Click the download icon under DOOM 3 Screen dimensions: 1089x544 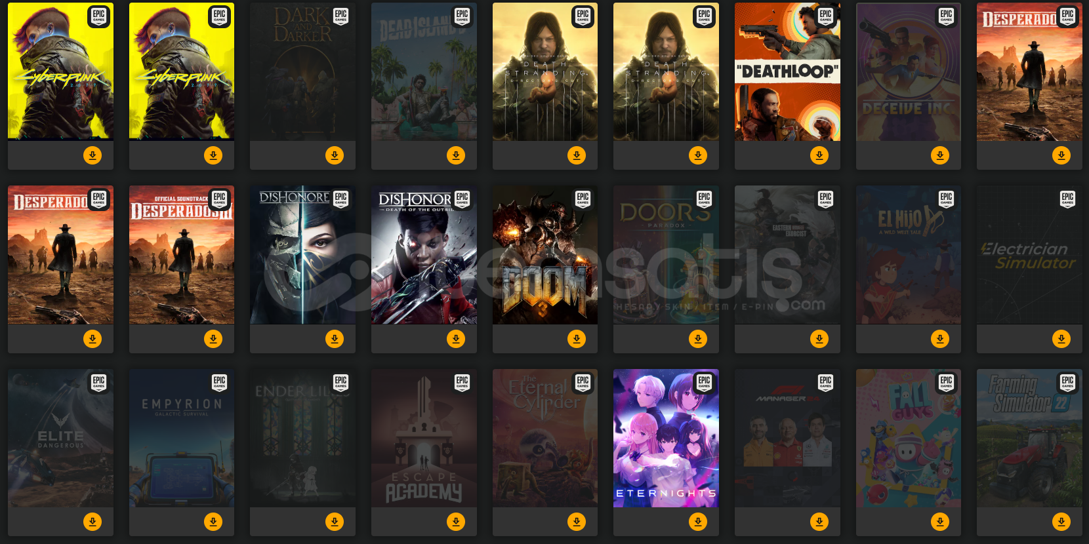coord(577,339)
